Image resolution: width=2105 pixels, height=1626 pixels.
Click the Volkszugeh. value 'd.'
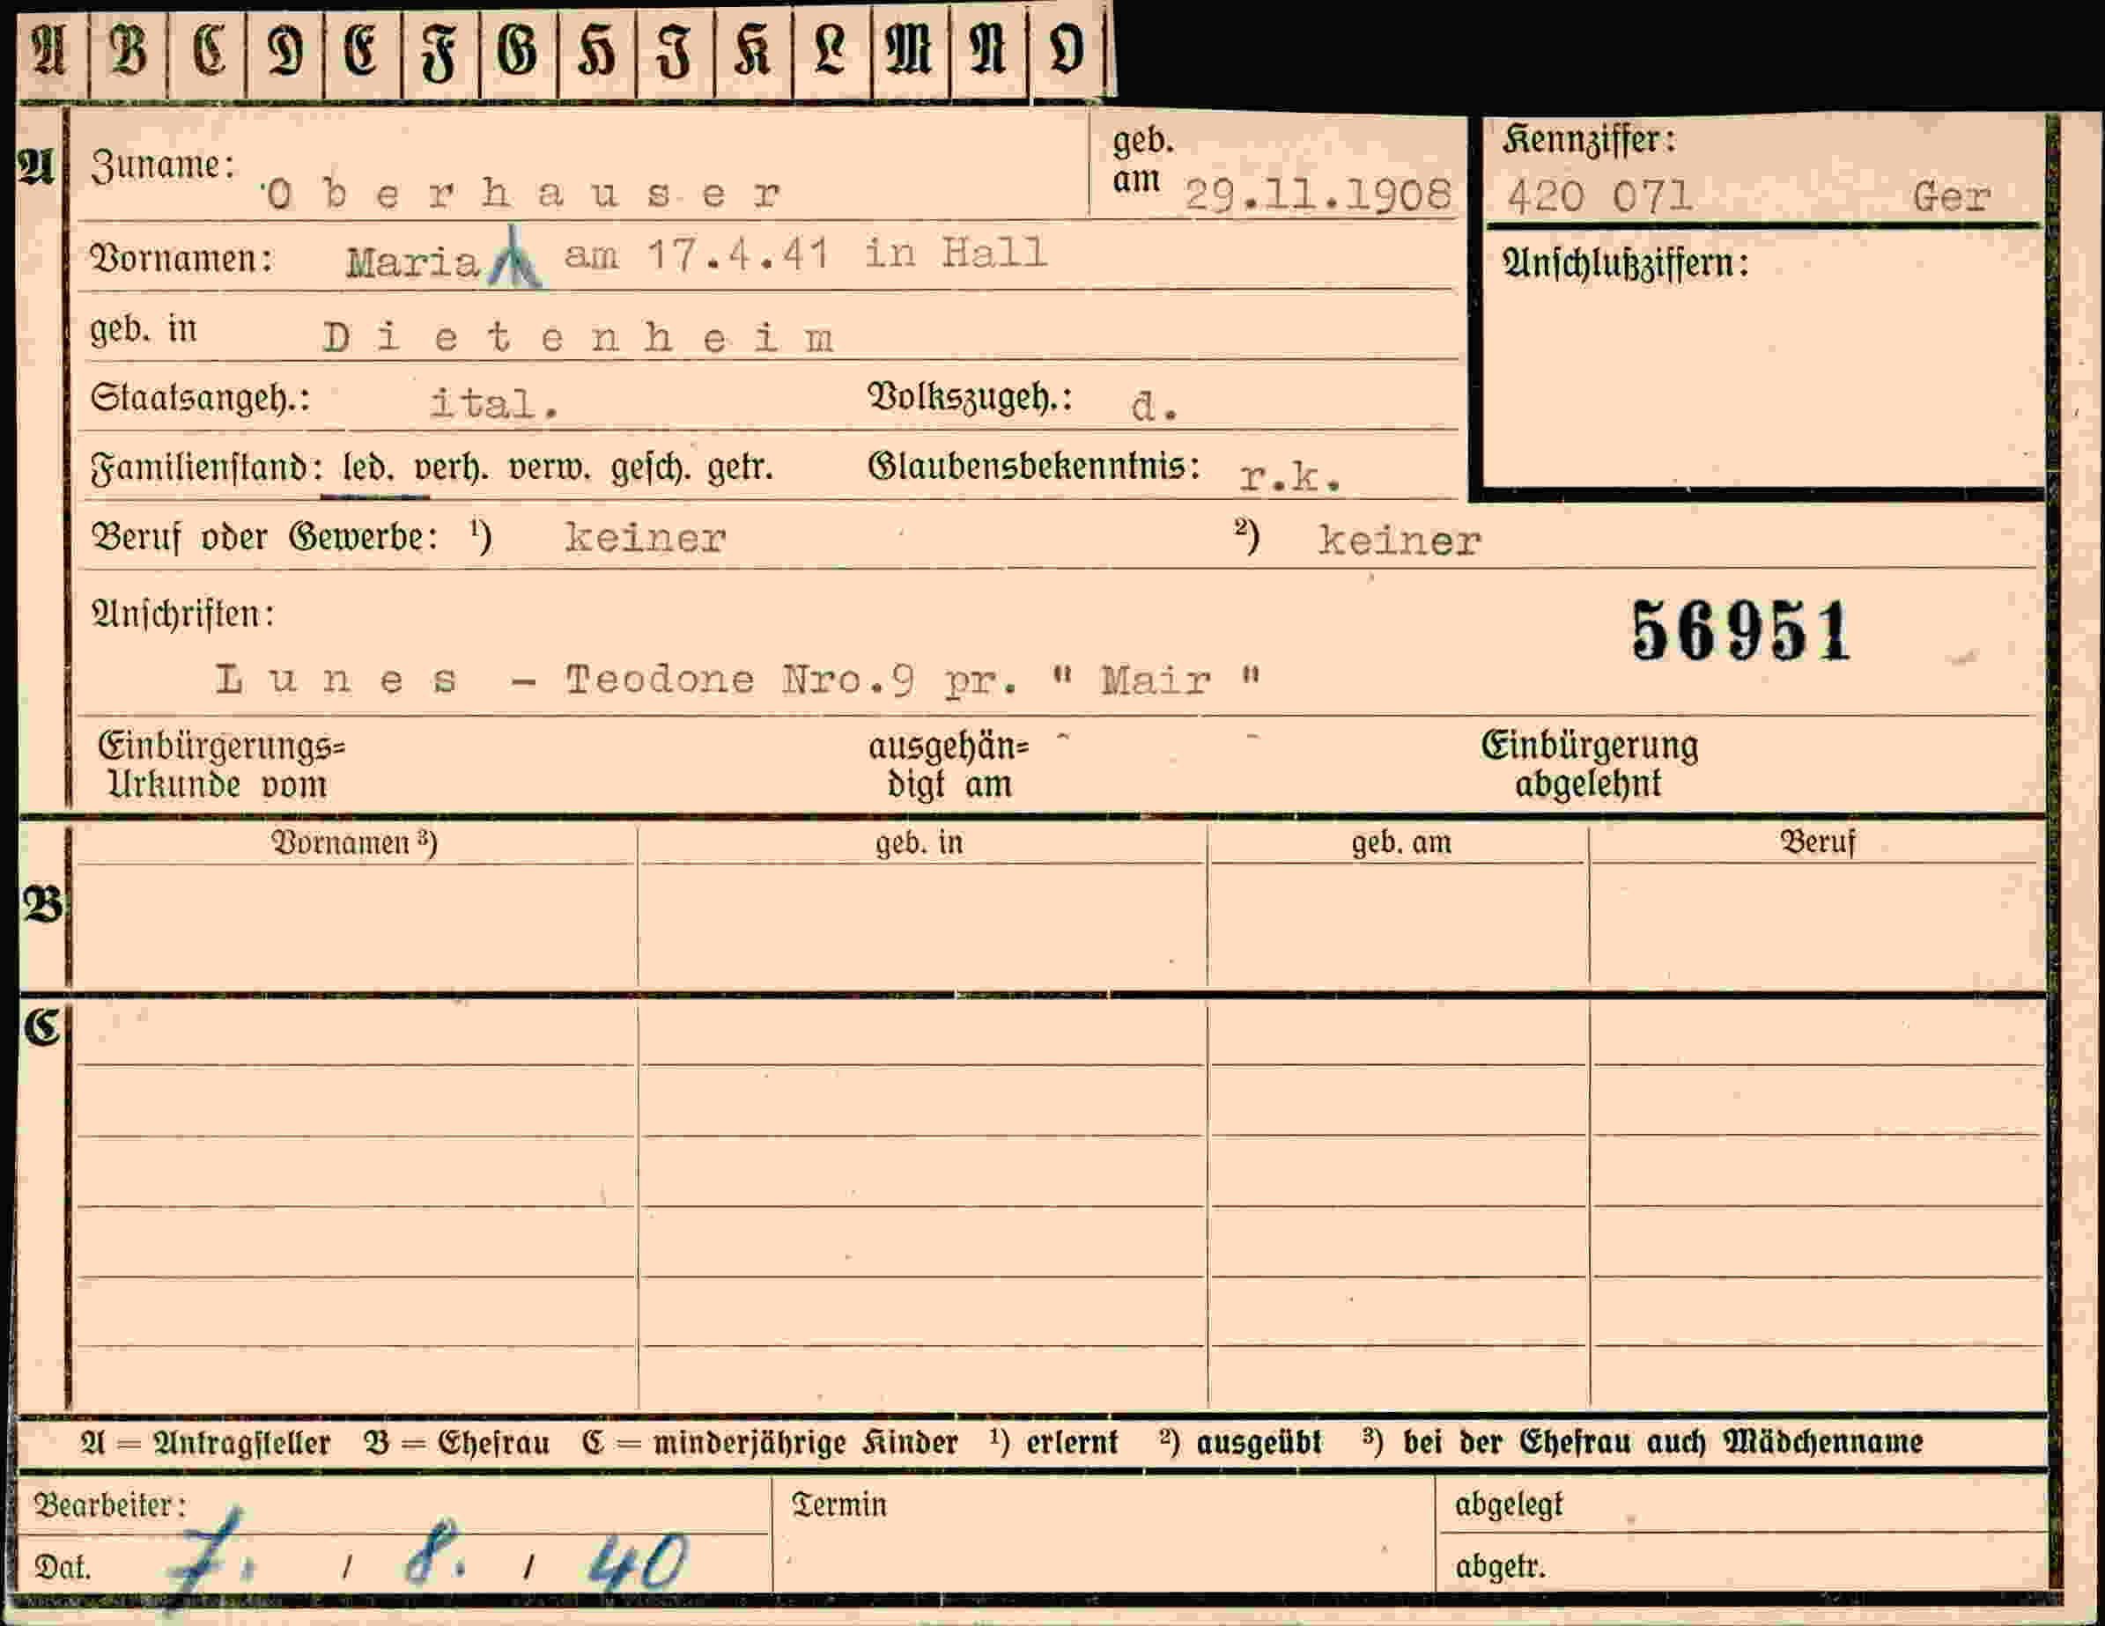[1155, 407]
